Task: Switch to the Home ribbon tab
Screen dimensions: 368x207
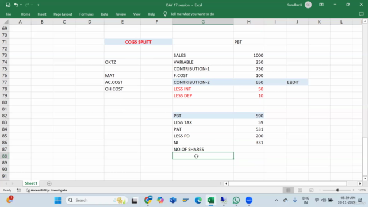Action: (x=25, y=14)
